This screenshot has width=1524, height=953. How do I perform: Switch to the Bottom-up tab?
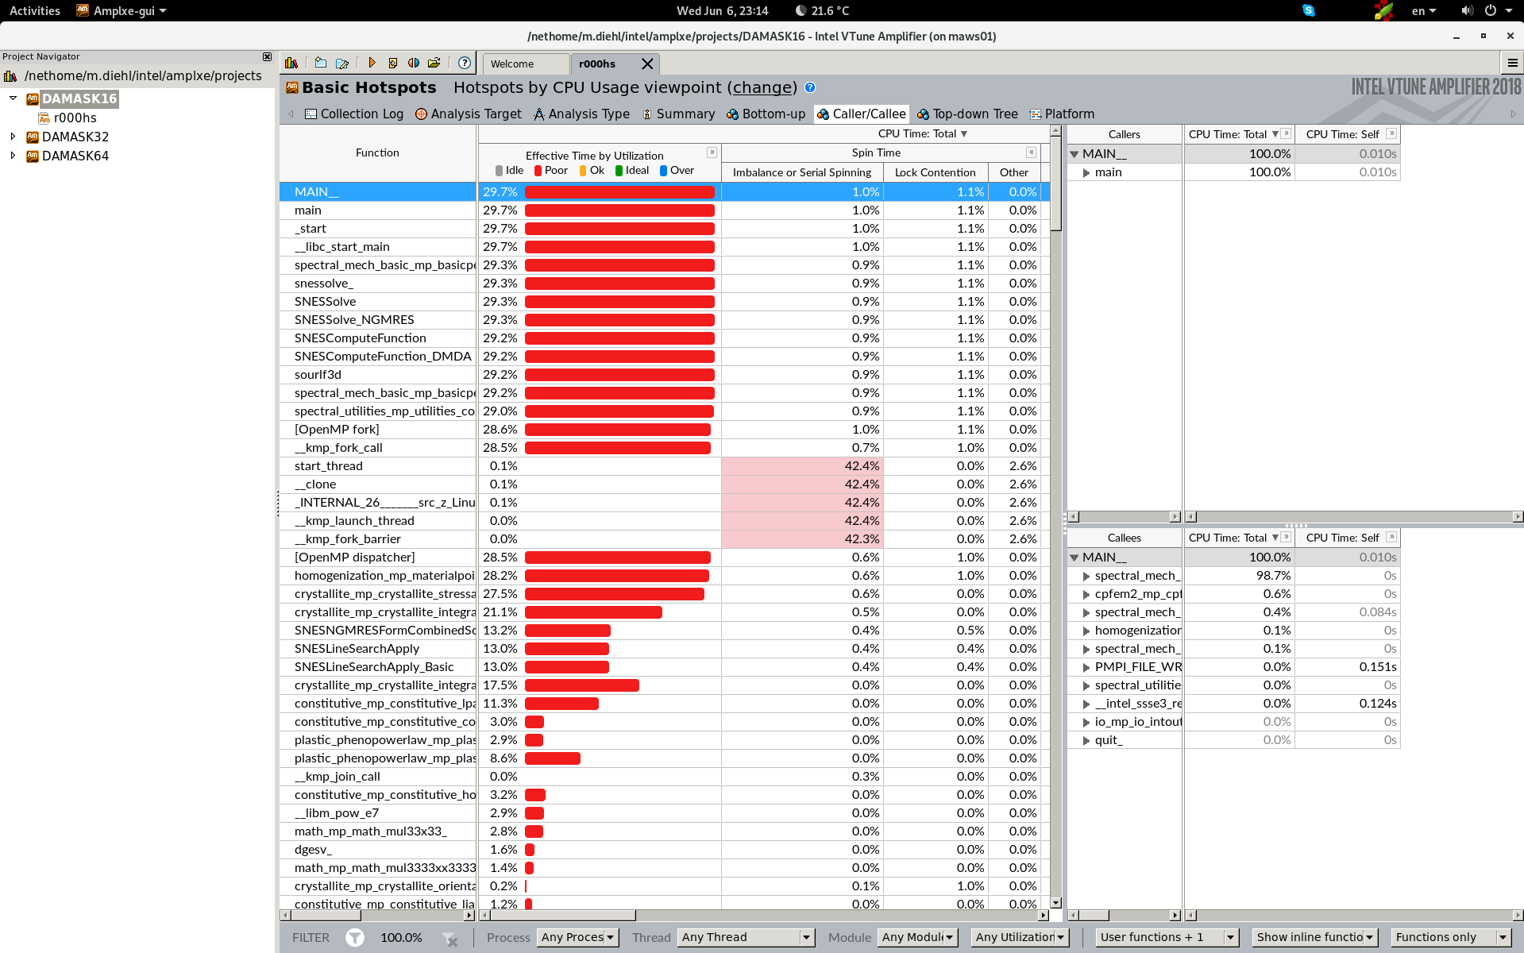[x=766, y=114]
